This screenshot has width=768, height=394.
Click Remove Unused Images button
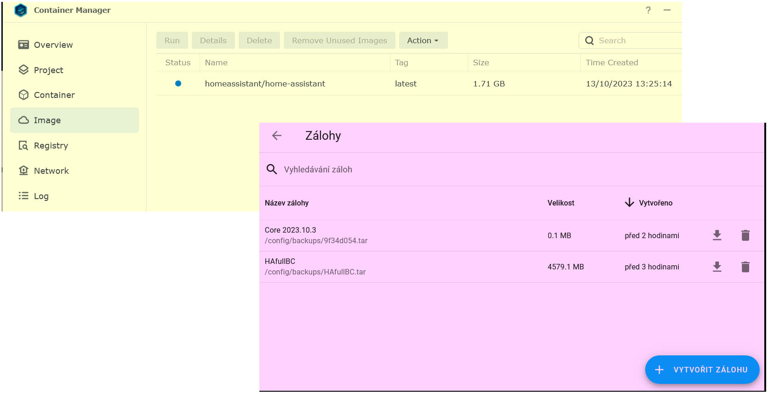339,40
